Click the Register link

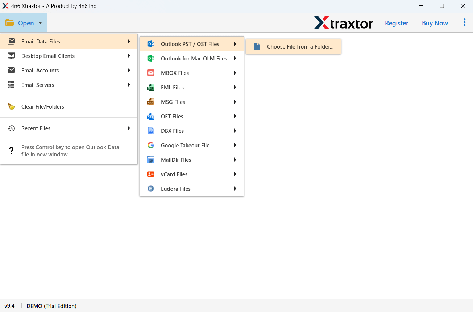pyautogui.click(x=396, y=23)
